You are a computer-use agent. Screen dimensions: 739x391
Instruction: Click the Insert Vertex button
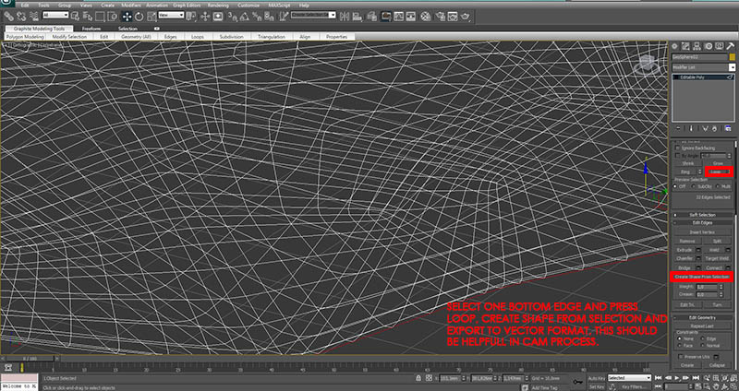pyautogui.click(x=702, y=232)
